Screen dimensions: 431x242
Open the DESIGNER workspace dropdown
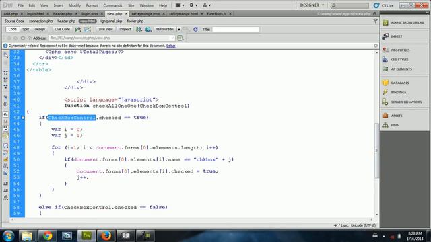click(312, 5)
